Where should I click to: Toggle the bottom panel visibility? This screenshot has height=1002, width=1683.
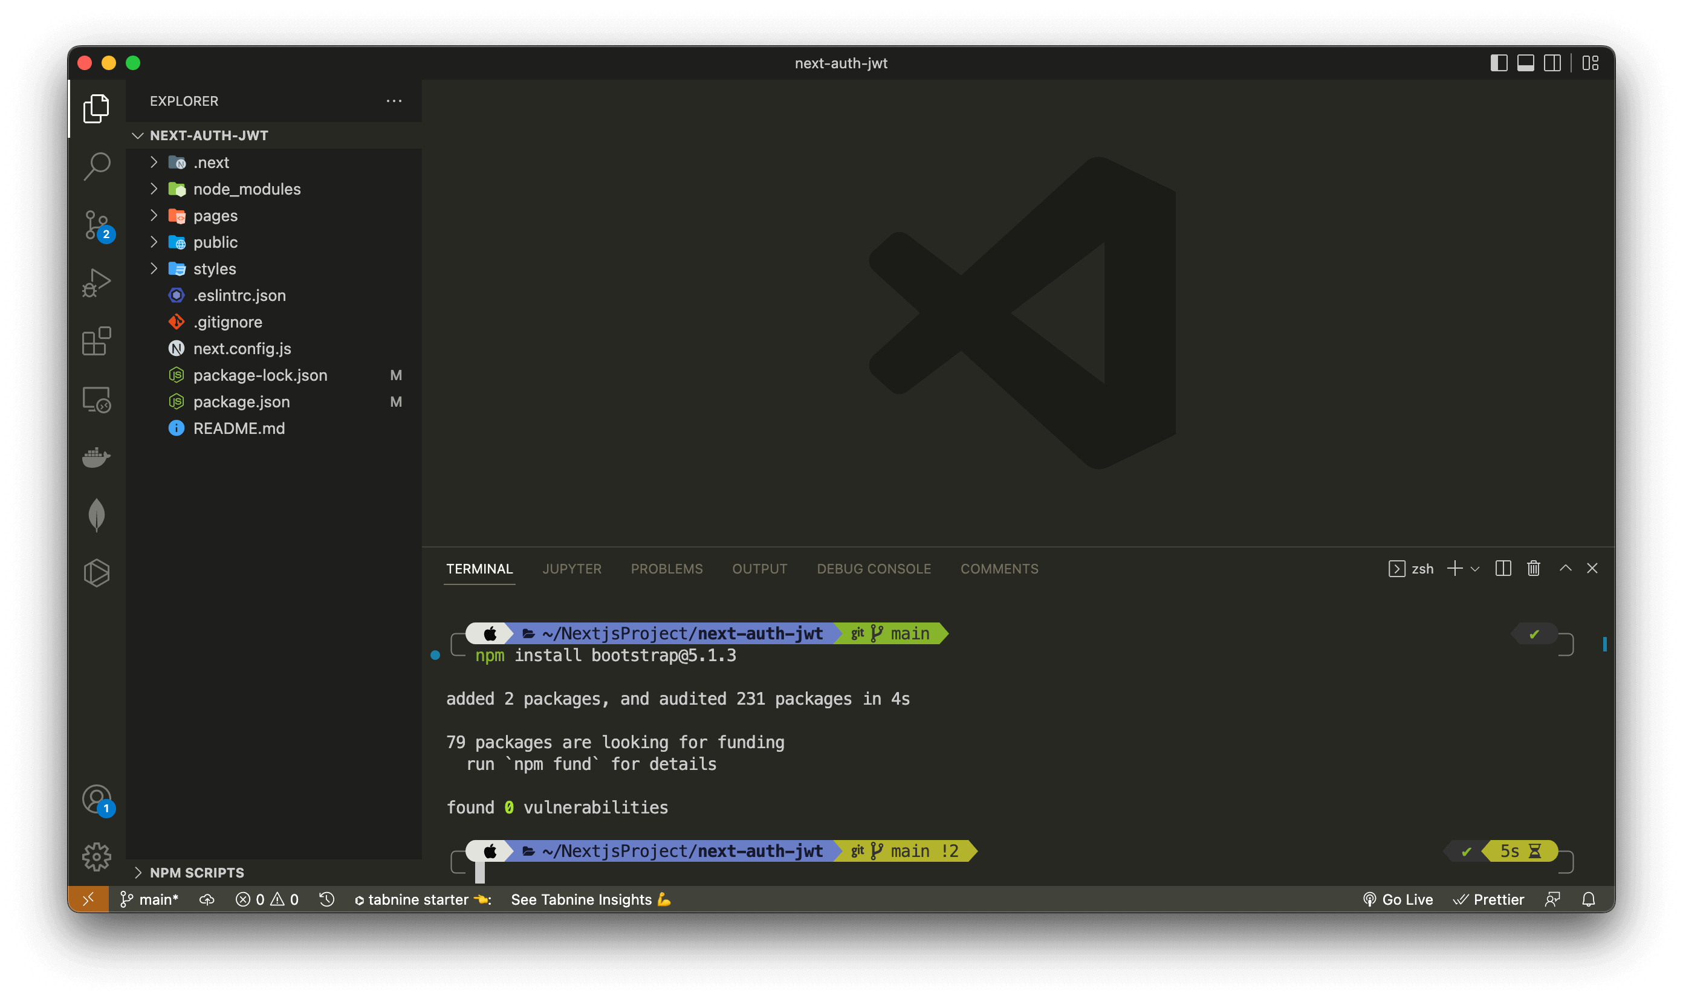[1526, 63]
